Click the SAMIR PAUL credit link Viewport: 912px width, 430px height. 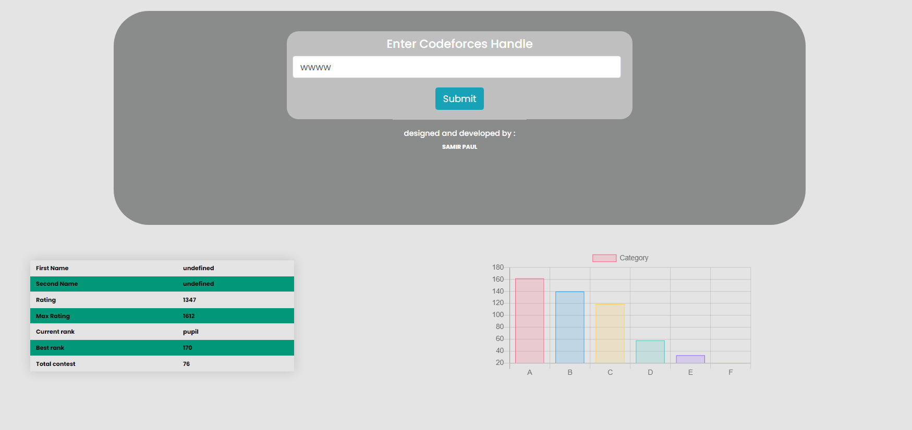point(459,147)
